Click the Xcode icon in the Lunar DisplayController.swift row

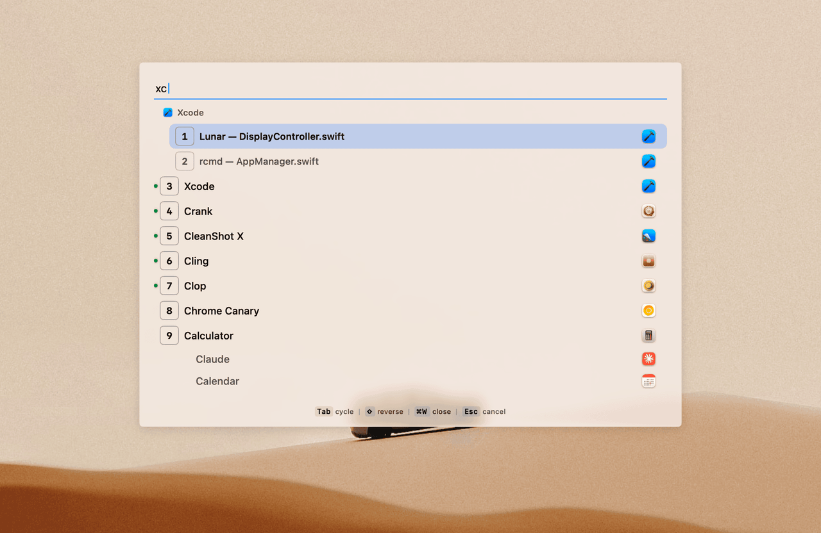pos(648,136)
